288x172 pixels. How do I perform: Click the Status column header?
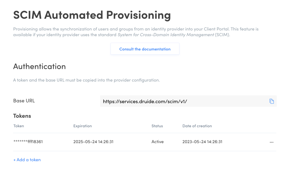[x=157, y=126]
